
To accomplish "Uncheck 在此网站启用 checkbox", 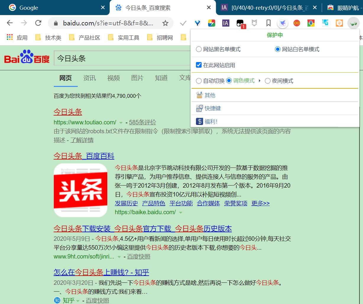I will click(x=199, y=65).
